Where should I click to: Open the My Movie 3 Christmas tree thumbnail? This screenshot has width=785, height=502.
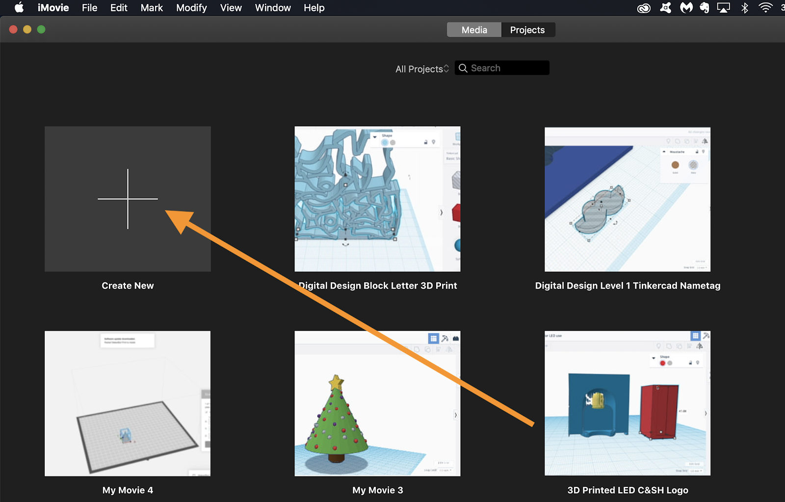tap(377, 403)
